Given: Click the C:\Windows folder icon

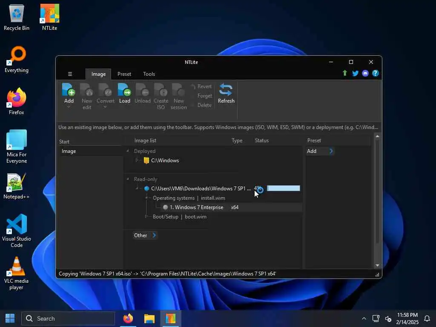Looking at the screenshot, I should [146, 161].
